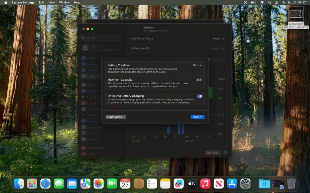Open the App Store from Dock
This screenshot has width=310, height=193.
coord(232,184)
